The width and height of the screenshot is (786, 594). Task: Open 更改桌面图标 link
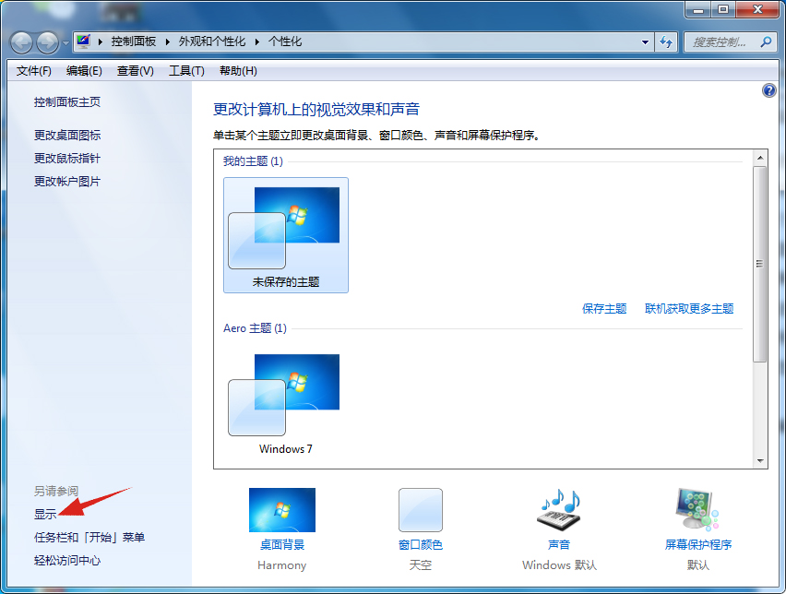point(67,135)
